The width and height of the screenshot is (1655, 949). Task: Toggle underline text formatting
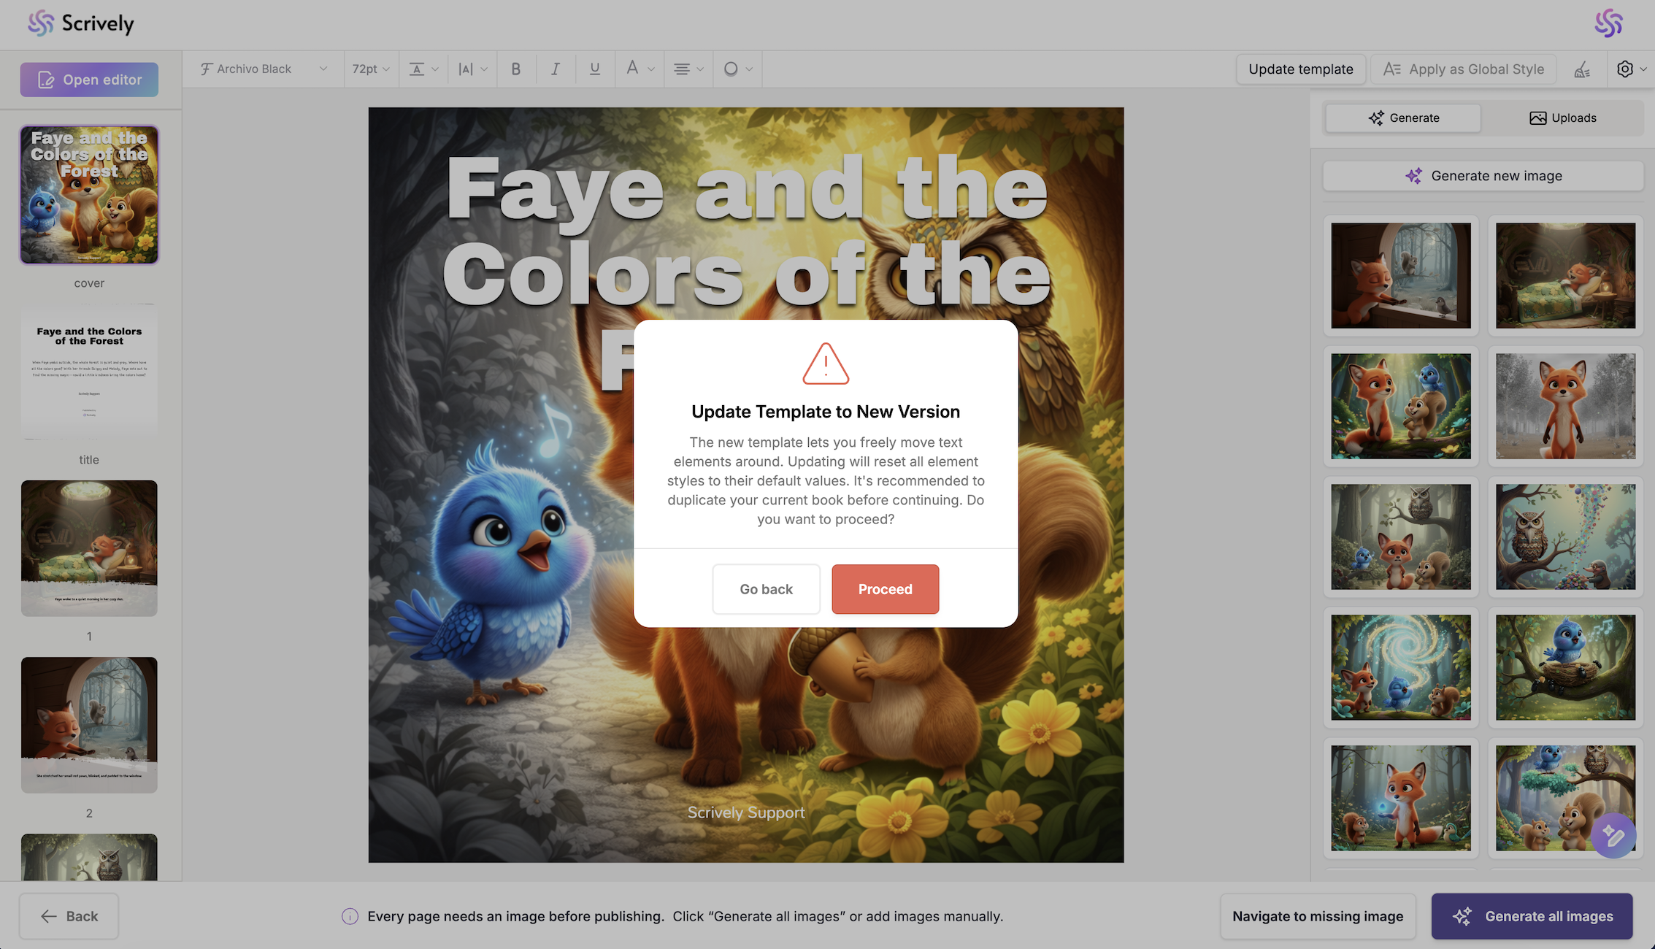pyautogui.click(x=594, y=69)
